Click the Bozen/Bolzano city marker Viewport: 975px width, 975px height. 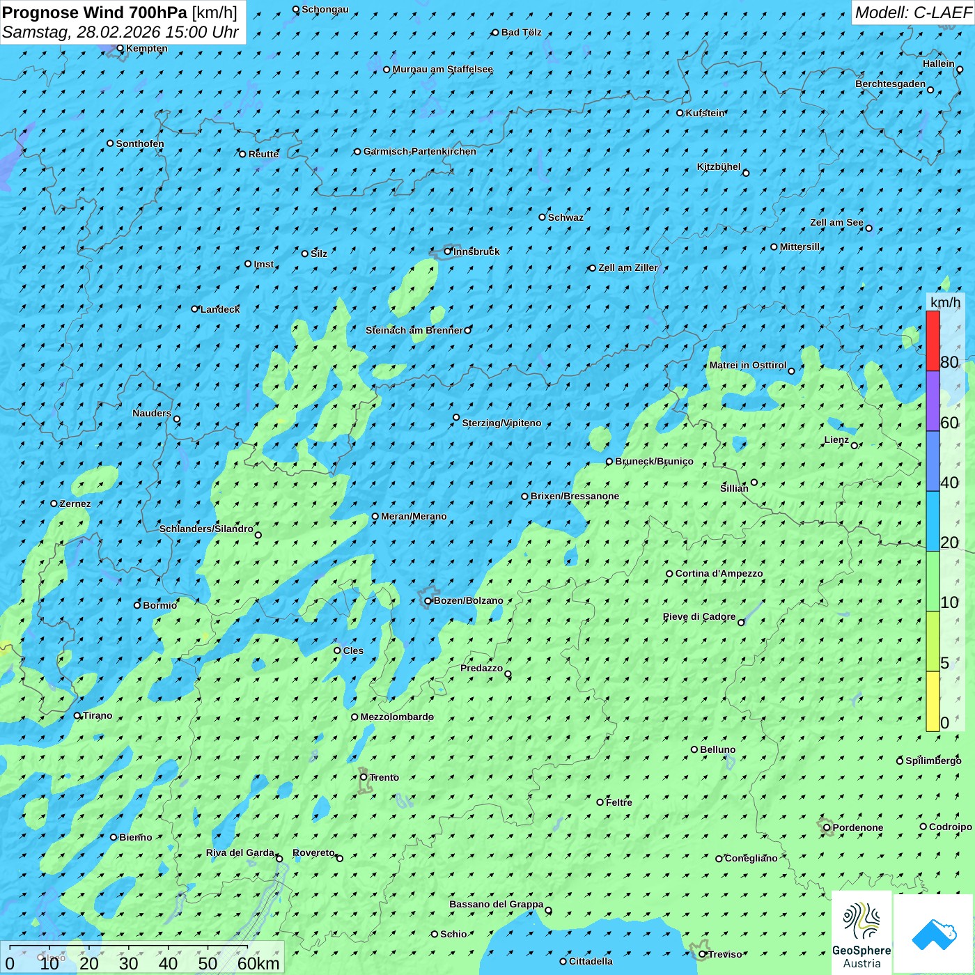[428, 601]
